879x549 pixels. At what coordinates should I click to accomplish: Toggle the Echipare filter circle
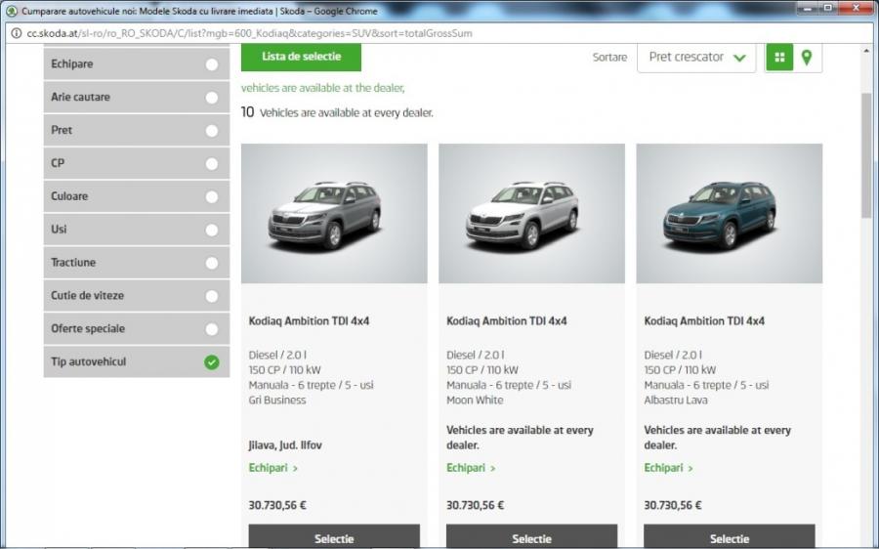(x=211, y=64)
